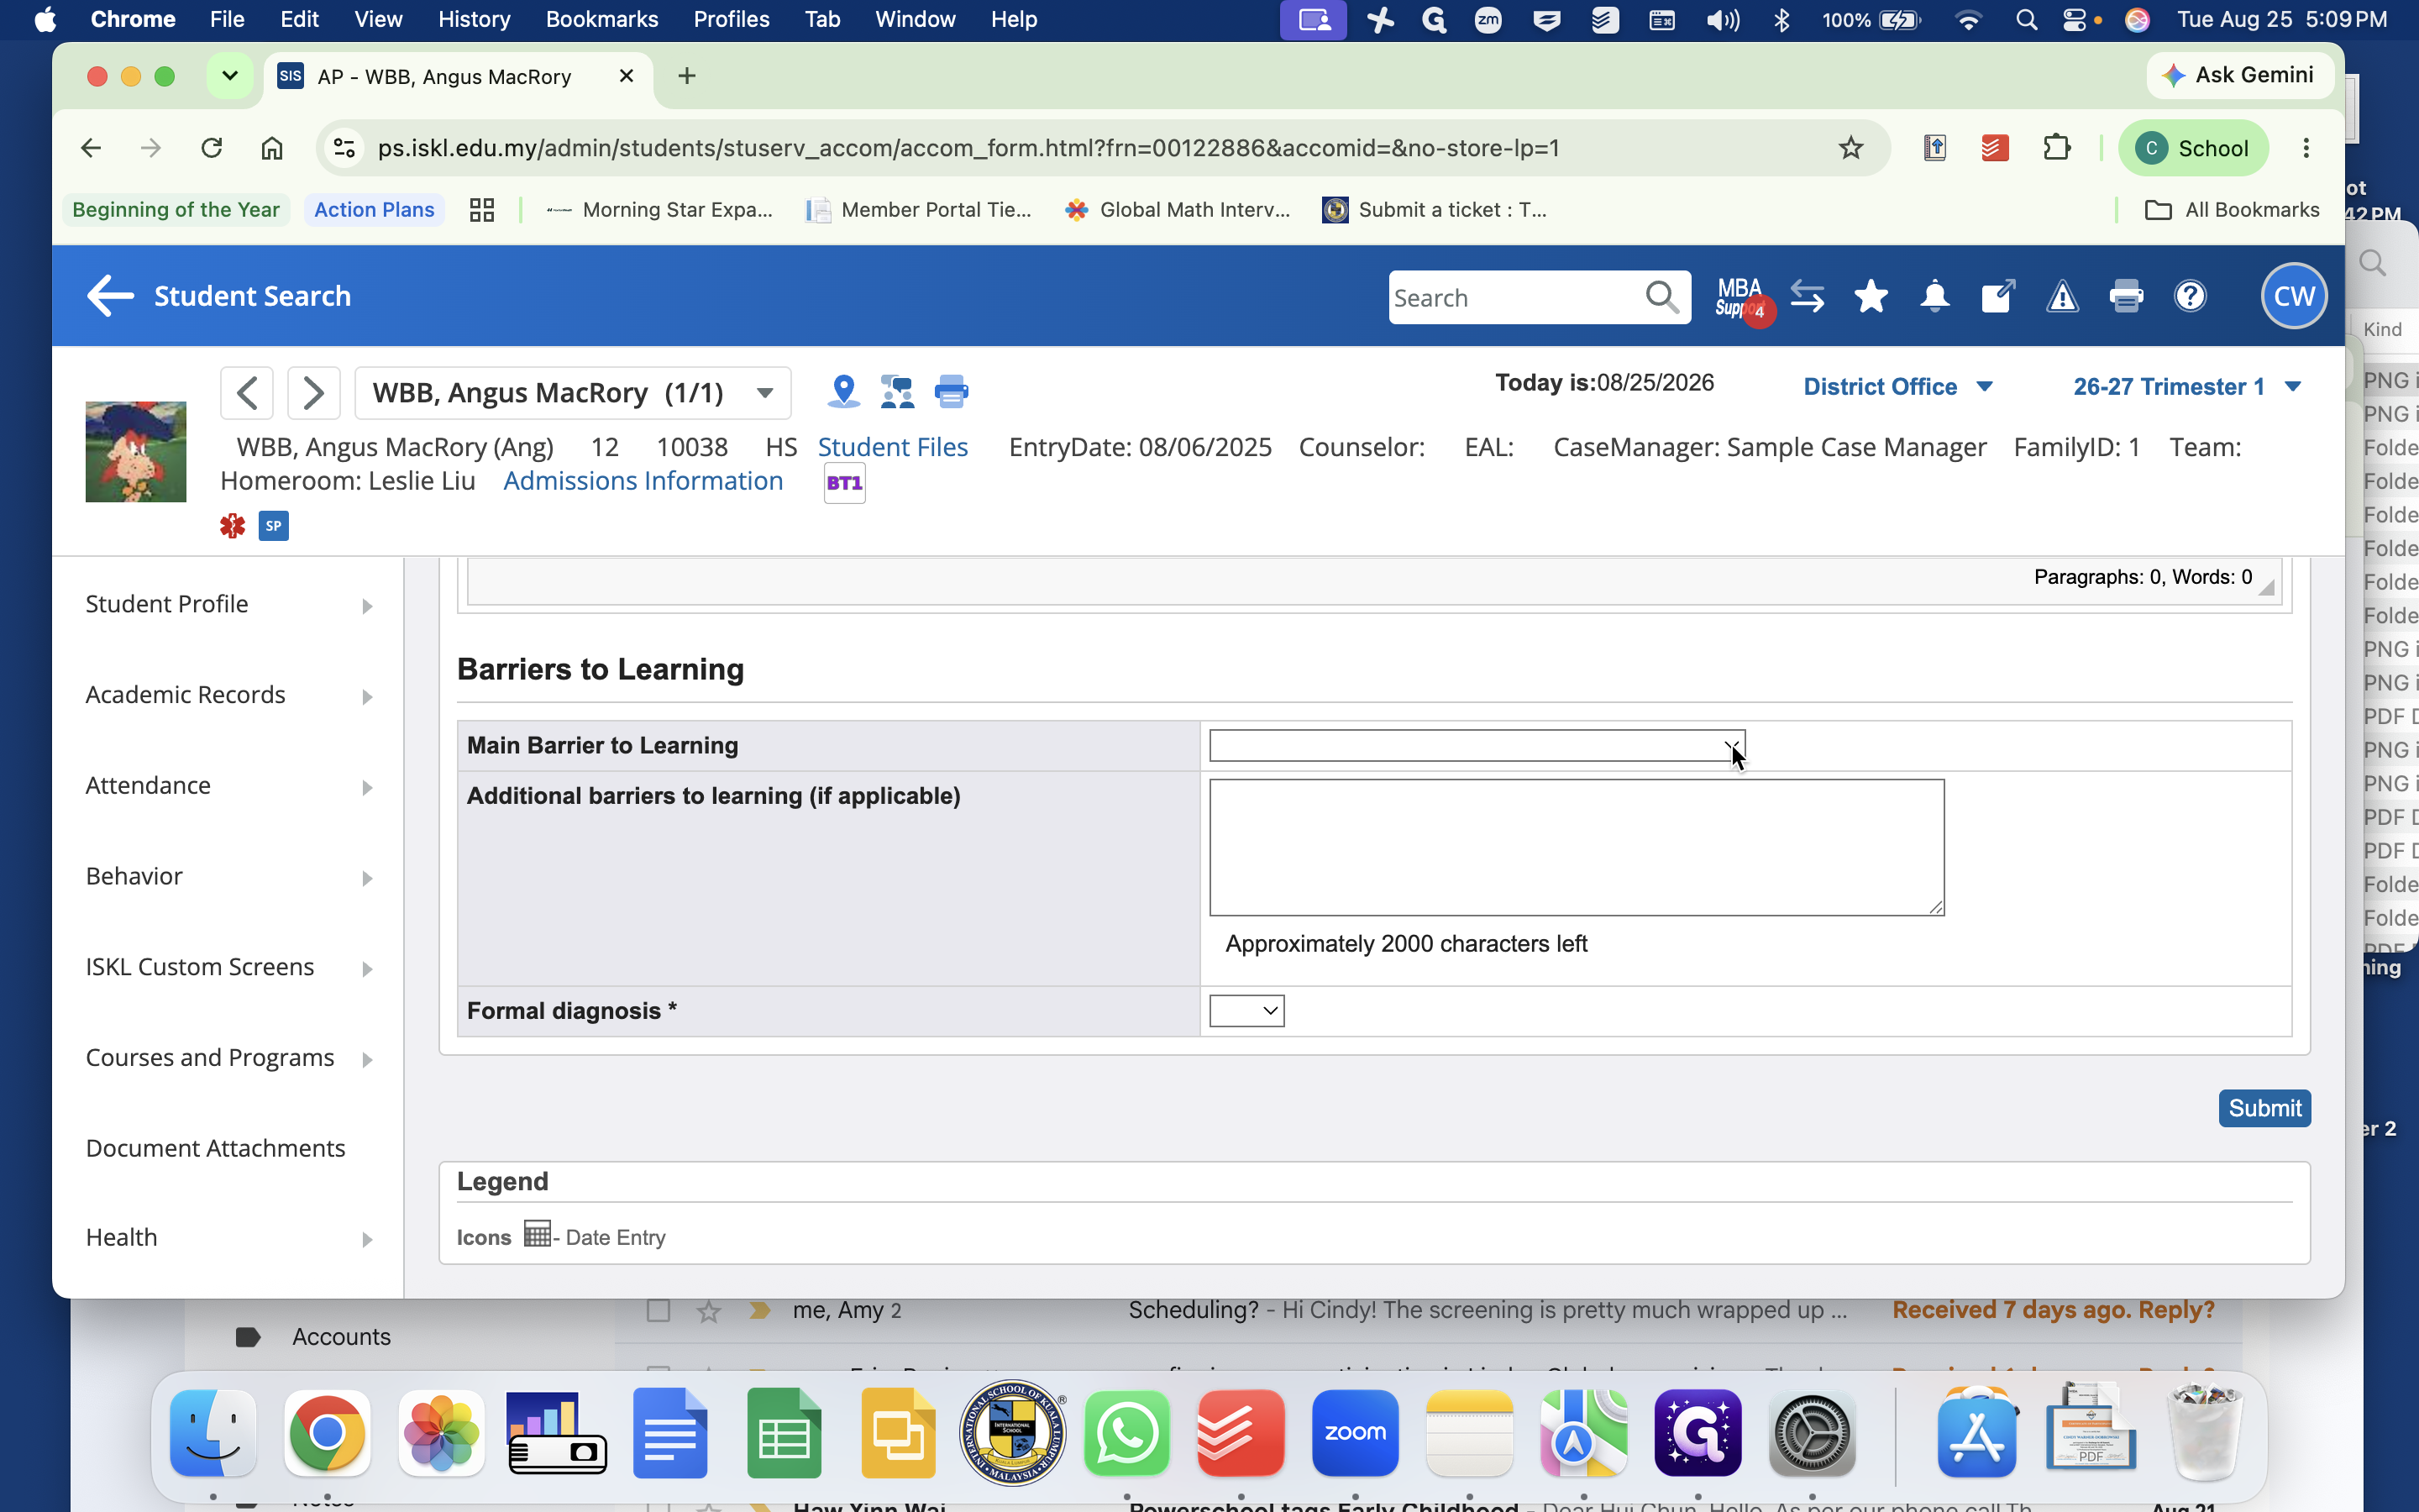
Task: Open the History menu in menu bar
Action: click(x=474, y=19)
